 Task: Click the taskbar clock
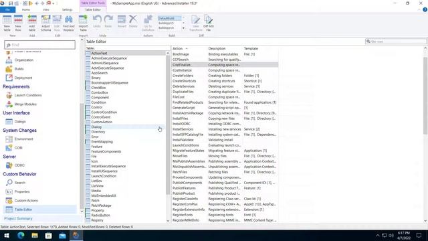404,235
